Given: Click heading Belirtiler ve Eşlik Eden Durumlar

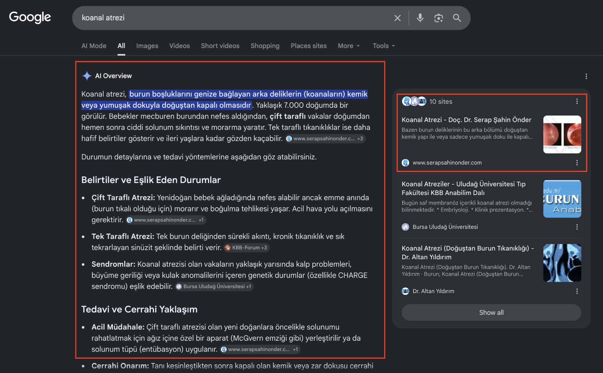Looking at the screenshot, I should (x=151, y=180).
